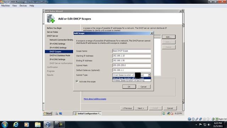Image resolution: width=227 pixels, height=128 pixels.
Task: Select the Wired lease duration option
Action: tap(132, 78)
